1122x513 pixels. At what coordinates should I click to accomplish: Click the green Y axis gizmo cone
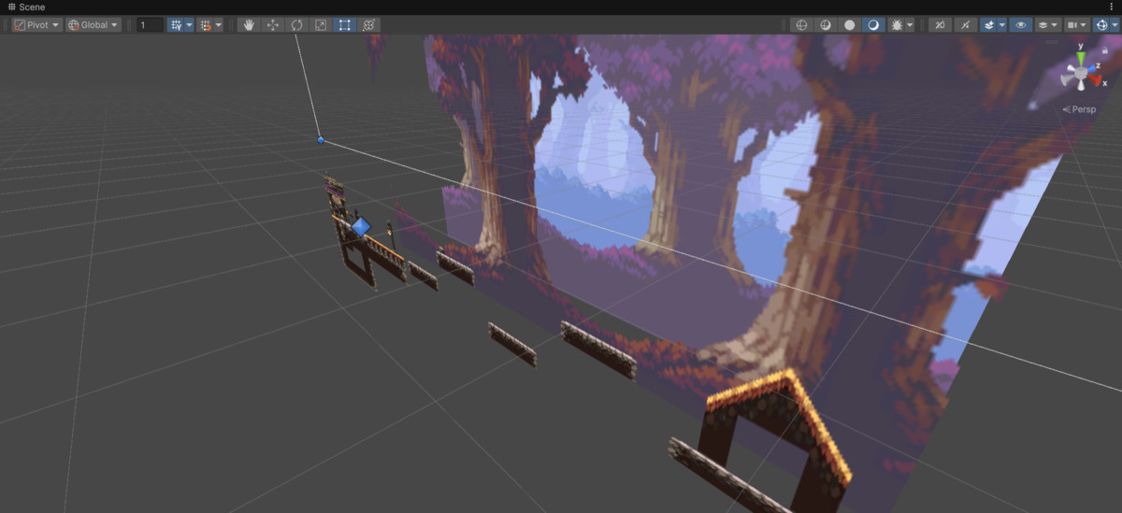click(x=1081, y=59)
